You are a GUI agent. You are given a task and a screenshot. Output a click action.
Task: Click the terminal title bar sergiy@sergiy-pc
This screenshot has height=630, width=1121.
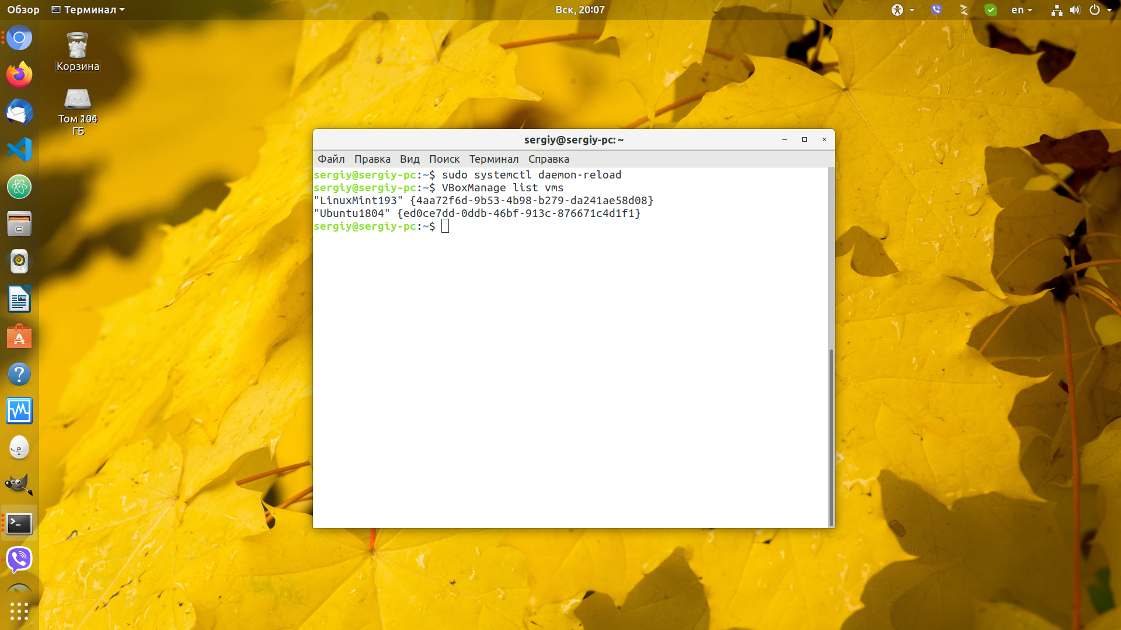coord(574,140)
